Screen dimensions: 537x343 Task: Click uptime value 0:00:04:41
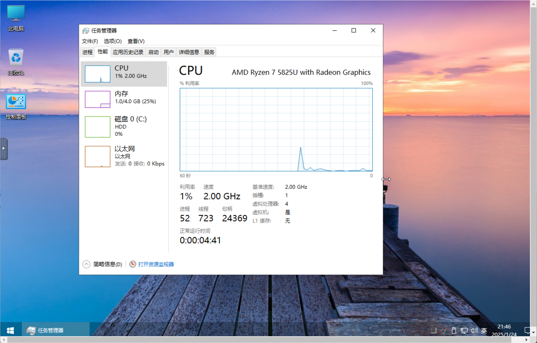pyautogui.click(x=200, y=240)
